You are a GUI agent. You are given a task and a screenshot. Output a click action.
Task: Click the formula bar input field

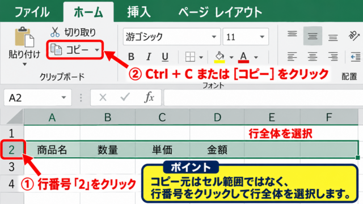(263, 98)
